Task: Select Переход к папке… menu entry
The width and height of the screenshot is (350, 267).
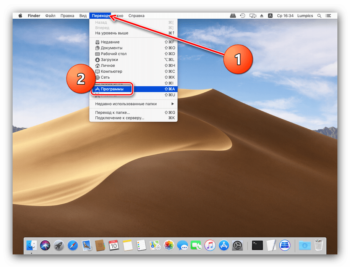Action: click(x=112, y=113)
